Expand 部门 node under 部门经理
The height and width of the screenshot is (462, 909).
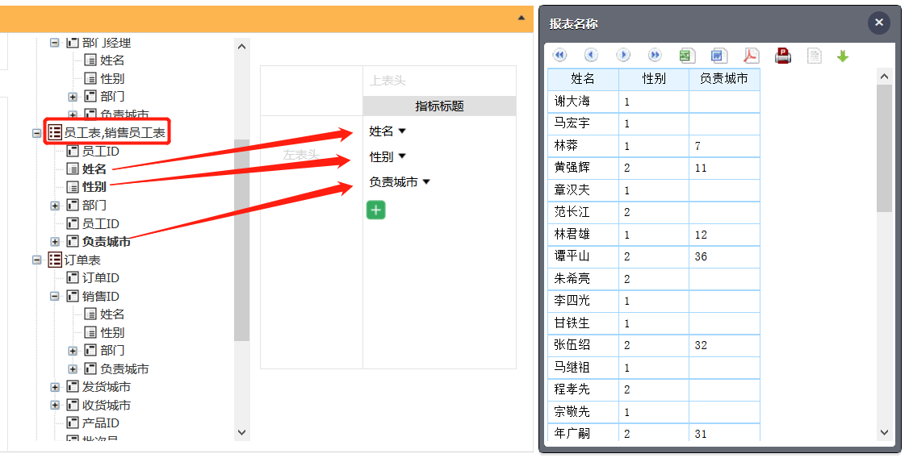[x=73, y=97]
